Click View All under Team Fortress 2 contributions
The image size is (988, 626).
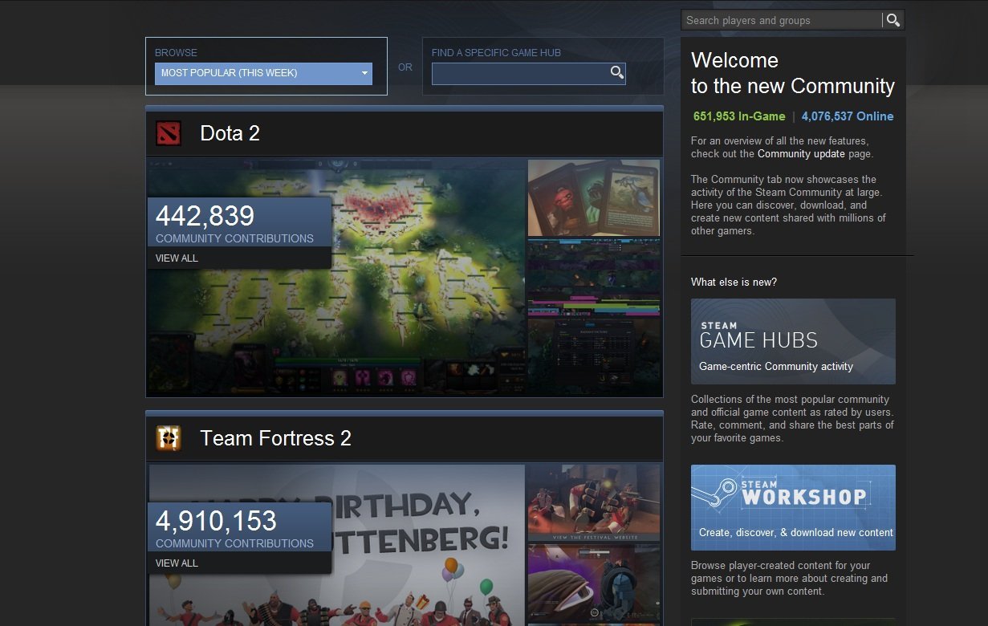[x=177, y=563]
